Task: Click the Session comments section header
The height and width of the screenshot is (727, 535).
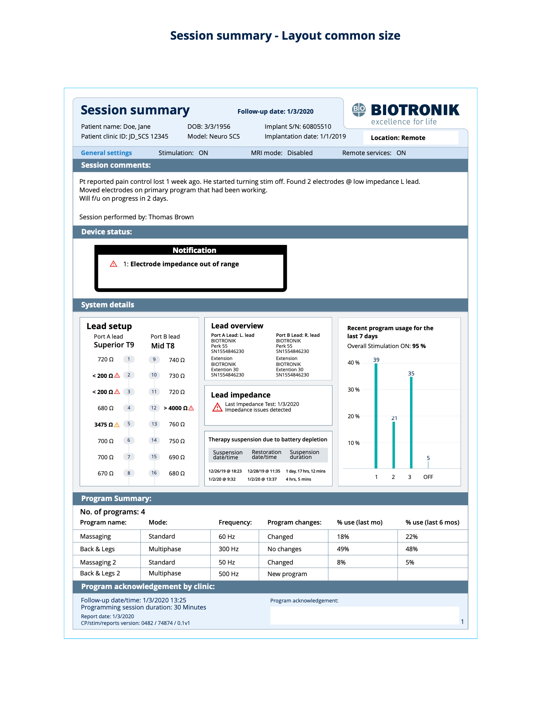Action: pyautogui.click(x=270, y=165)
